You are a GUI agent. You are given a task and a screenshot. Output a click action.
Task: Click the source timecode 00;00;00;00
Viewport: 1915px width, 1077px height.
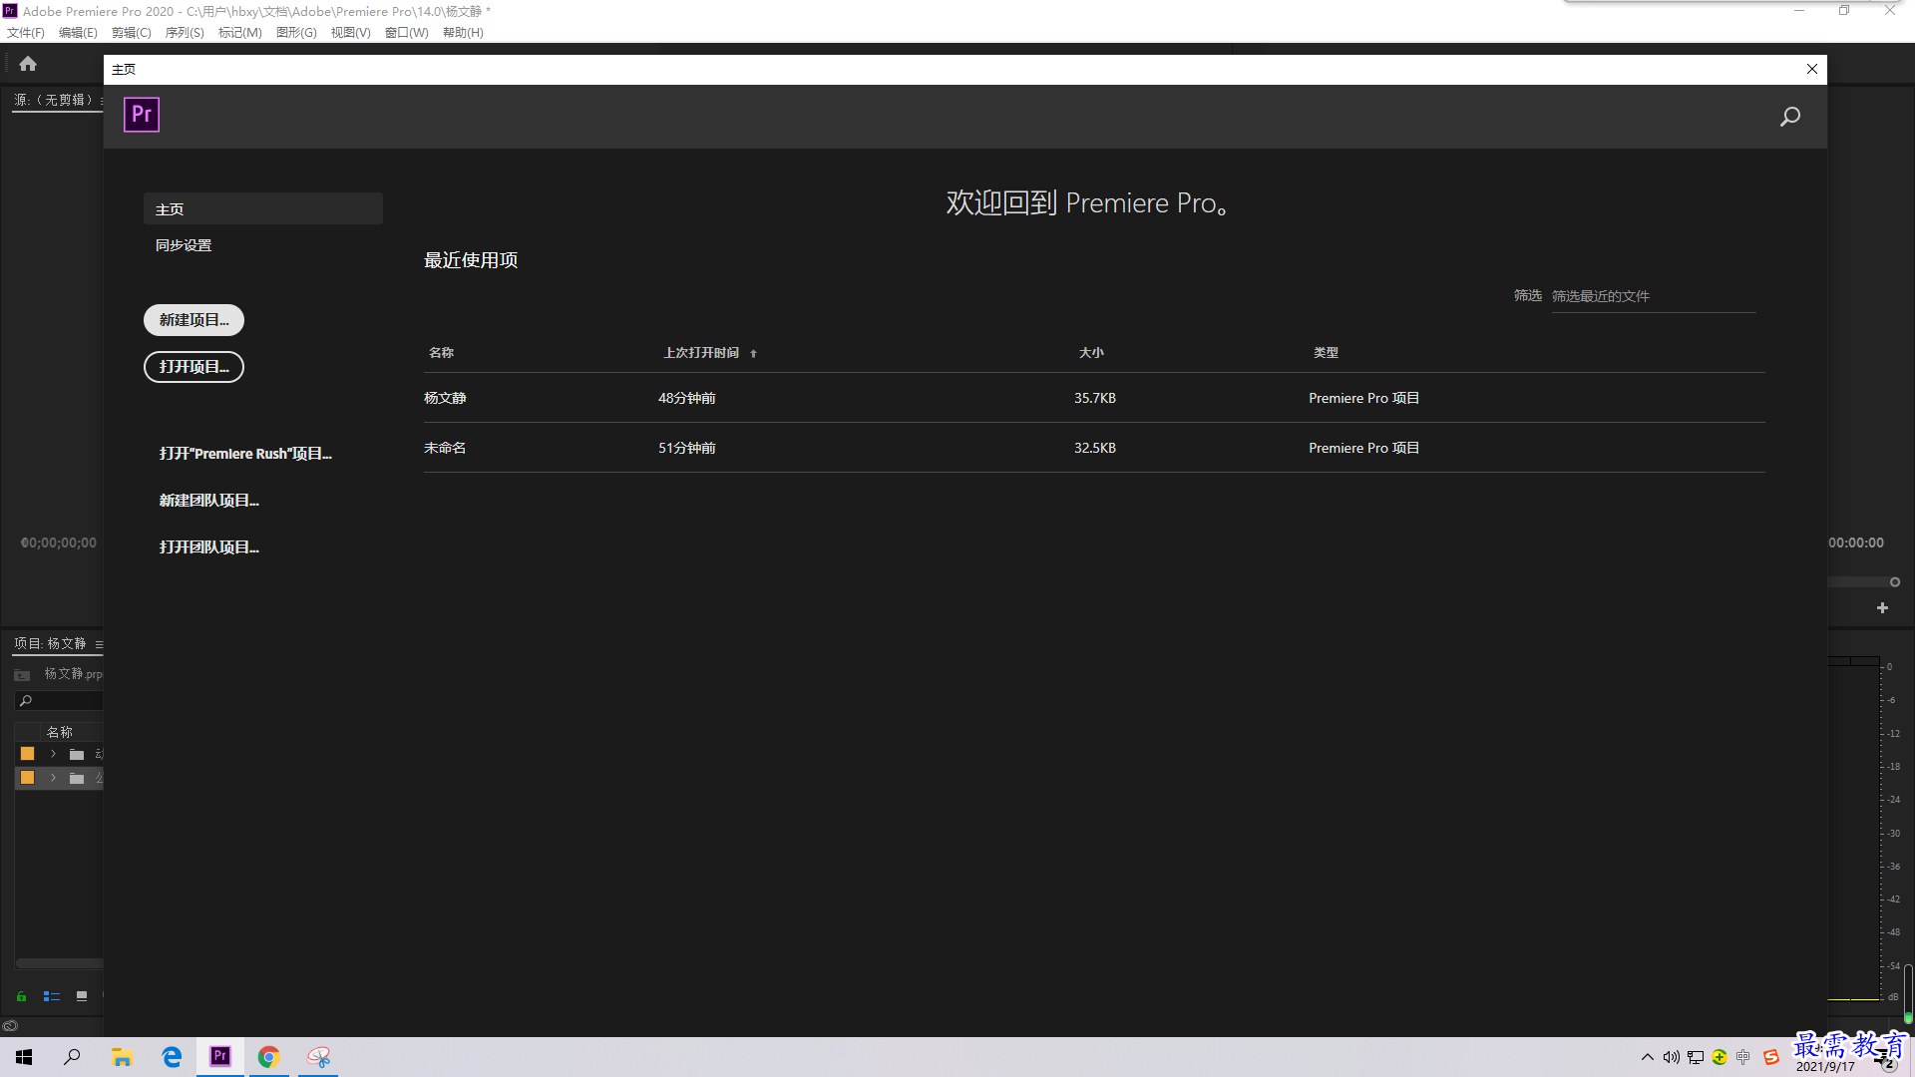pos(59,543)
